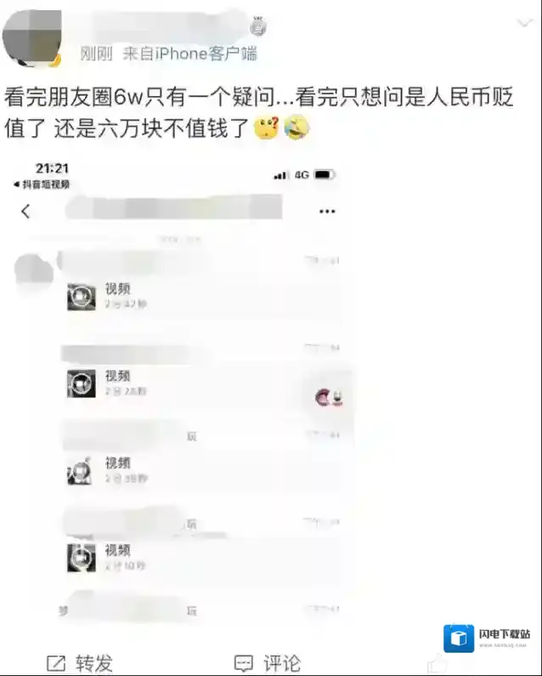Open the 来自iPhone客户端 source link
542x676 pixels.
pyautogui.click(x=190, y=54)
